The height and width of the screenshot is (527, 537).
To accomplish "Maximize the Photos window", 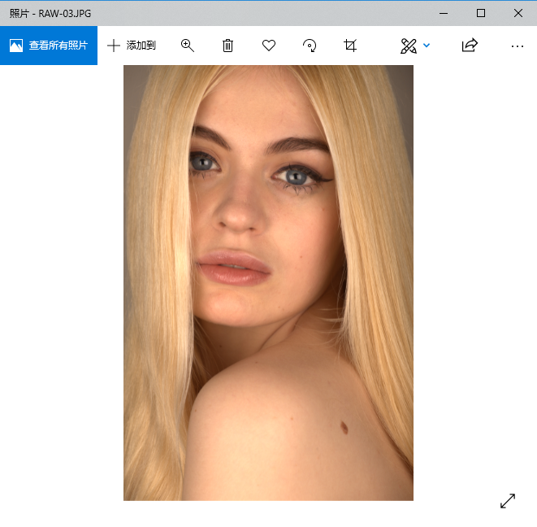I will [481, 13].
